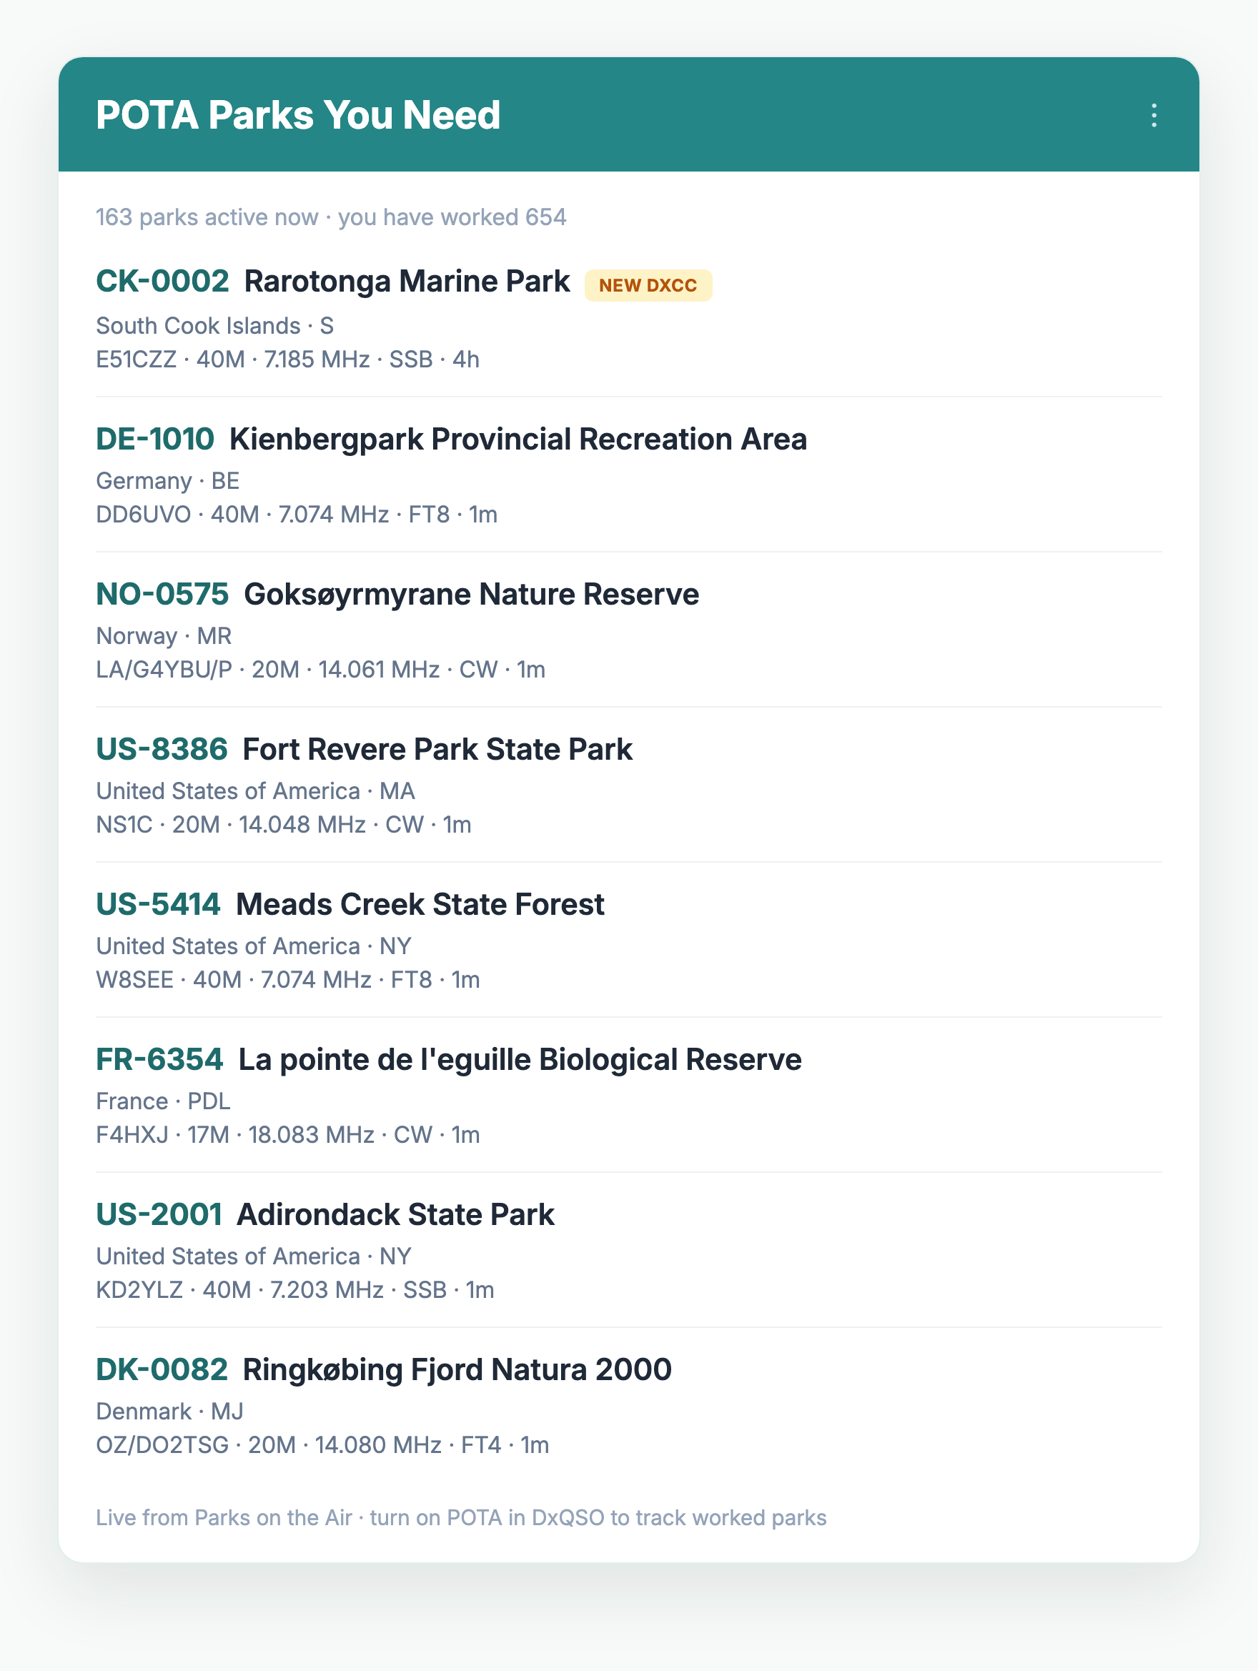The height and width of the screenshot is (1671, 1258).
Task: Open park reference US-5414
Action: [x=158, y=904]
